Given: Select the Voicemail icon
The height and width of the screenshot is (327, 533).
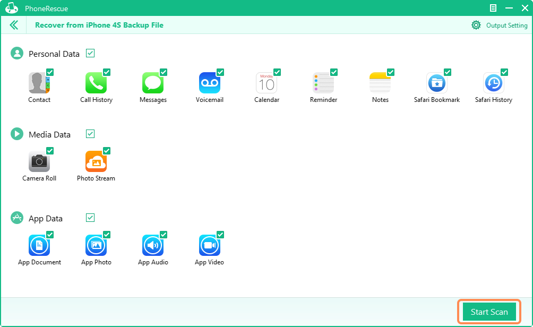Looking at the screenshot, I should point(209,83).
